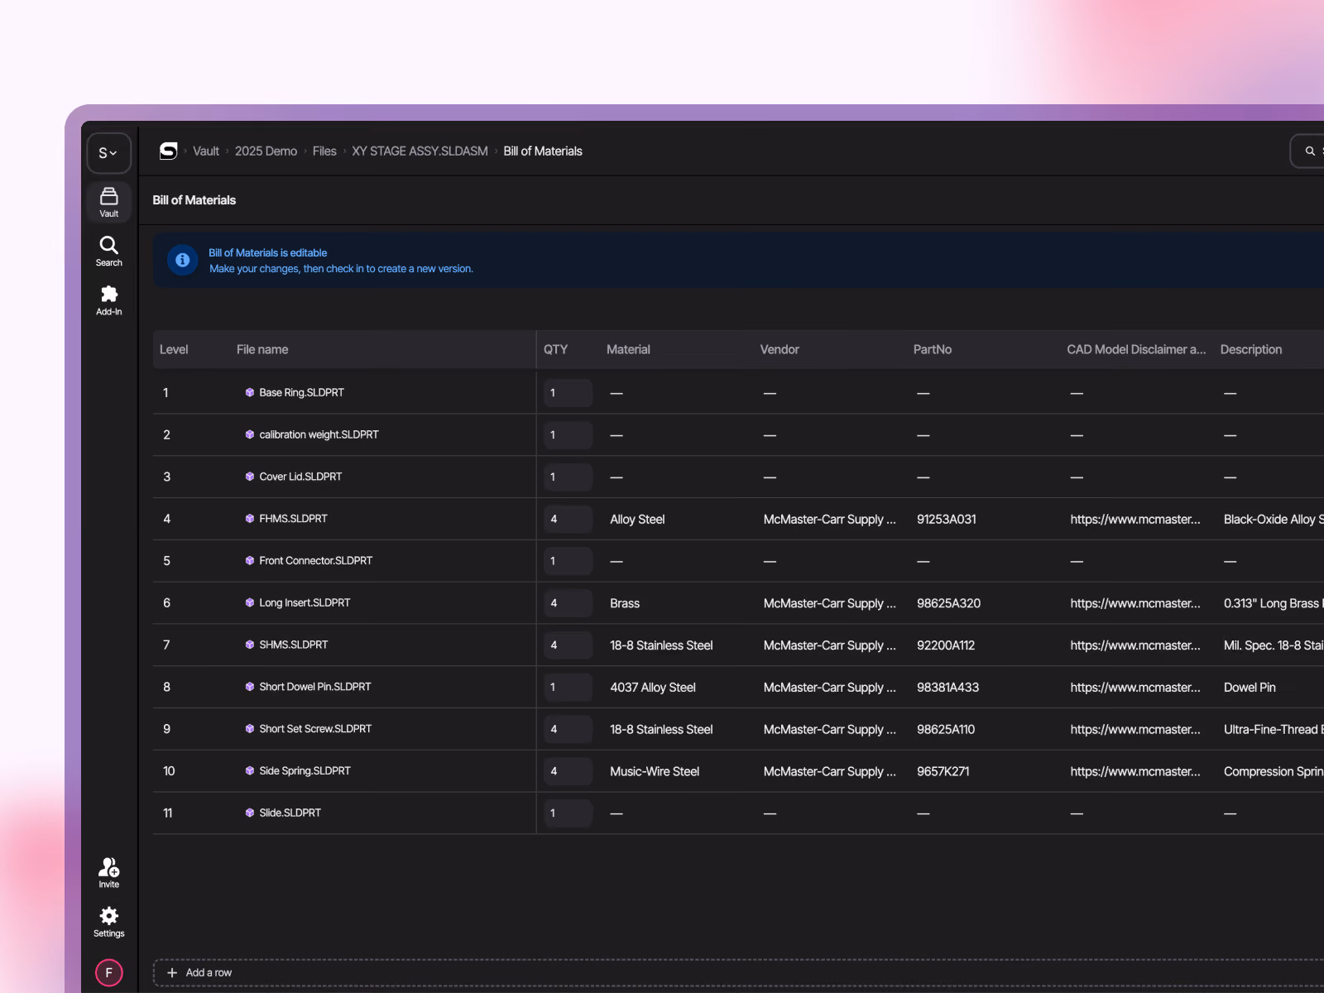Image resolution: width=1324 pixels, height=993 pixels.
Task: Edit QTY field for Side Spring.SLDPRT
Action: (568, 771)
